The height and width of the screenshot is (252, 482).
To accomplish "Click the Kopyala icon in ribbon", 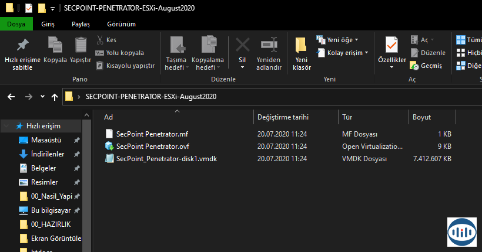I will [x=55, y=46].
